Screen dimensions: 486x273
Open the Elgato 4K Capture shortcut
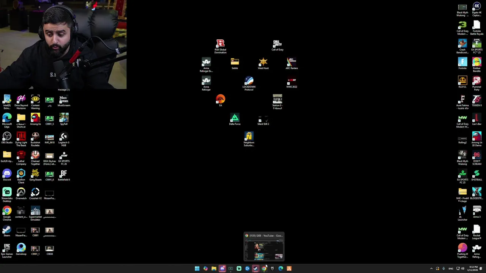tap(477, 9)
